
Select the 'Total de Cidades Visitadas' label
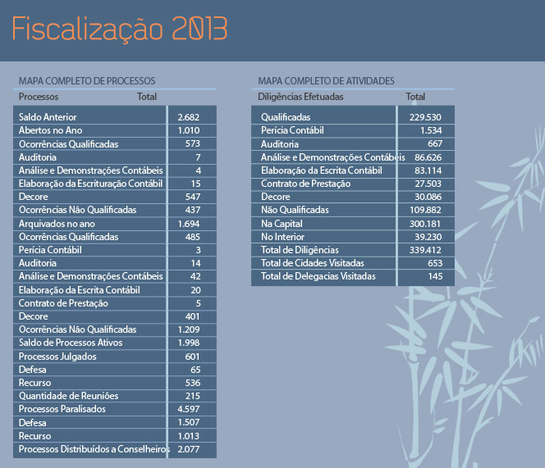click(x=313, y=263)
